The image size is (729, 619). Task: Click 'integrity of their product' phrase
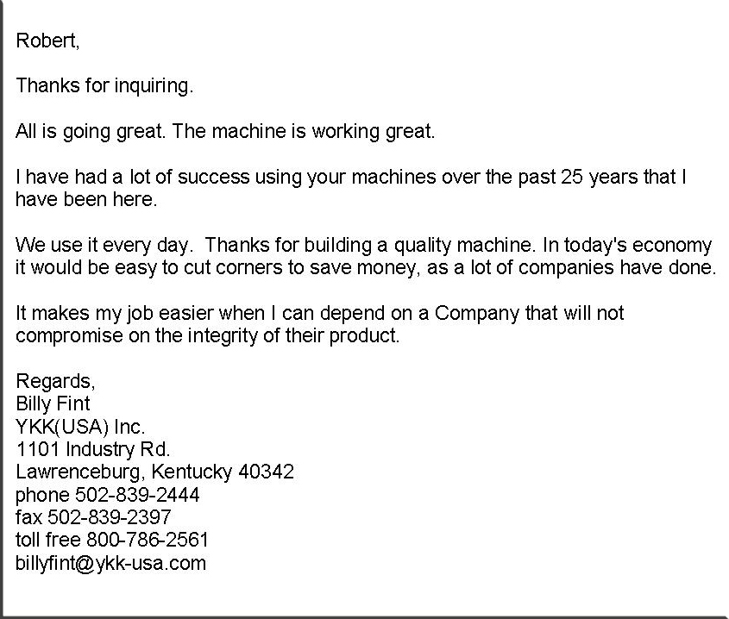pos(293,336)
